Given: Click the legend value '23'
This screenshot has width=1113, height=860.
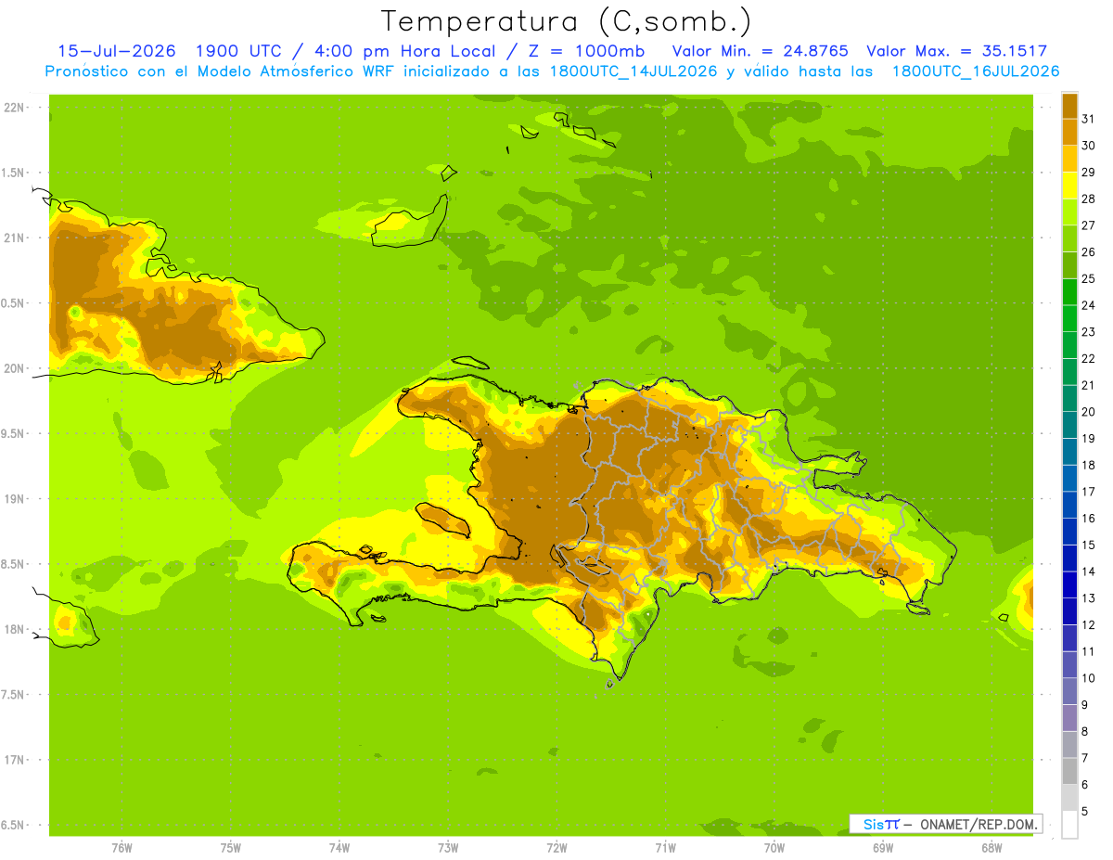Looking at the screenshot, I should [1088, 332].
